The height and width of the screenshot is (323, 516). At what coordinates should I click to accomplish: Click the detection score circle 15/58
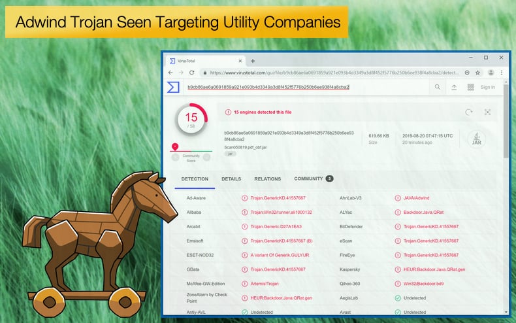point(191,119)
